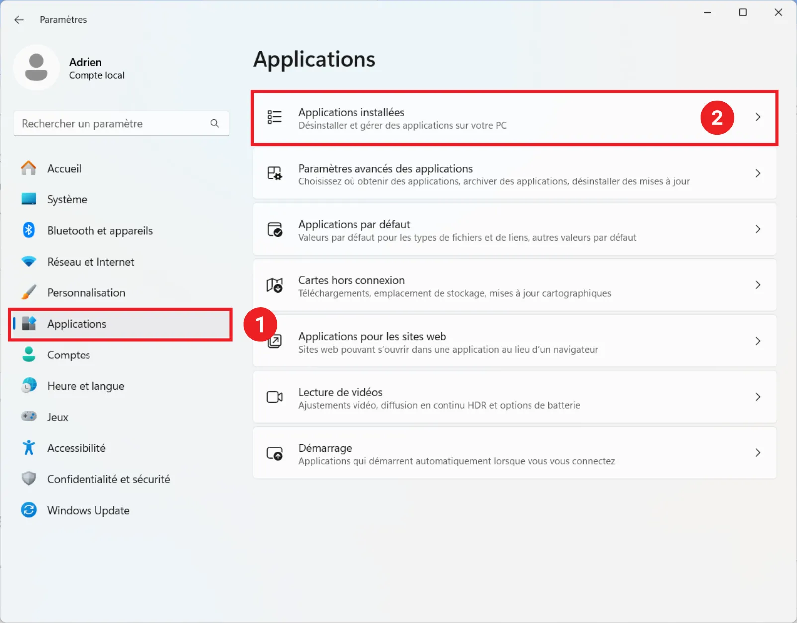Image resolution: width=797 pixels, height=623 pixels.
Task: Click the Applications sidebar icon
Action: tap(29, 324)
